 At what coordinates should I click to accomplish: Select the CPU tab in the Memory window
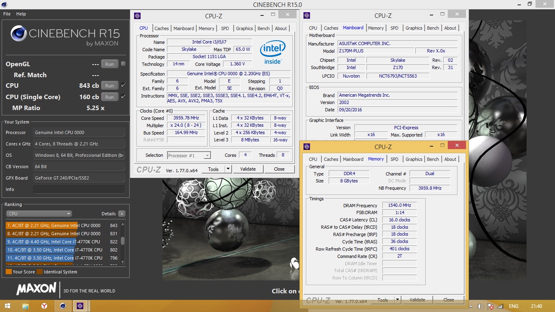[313, 159]
